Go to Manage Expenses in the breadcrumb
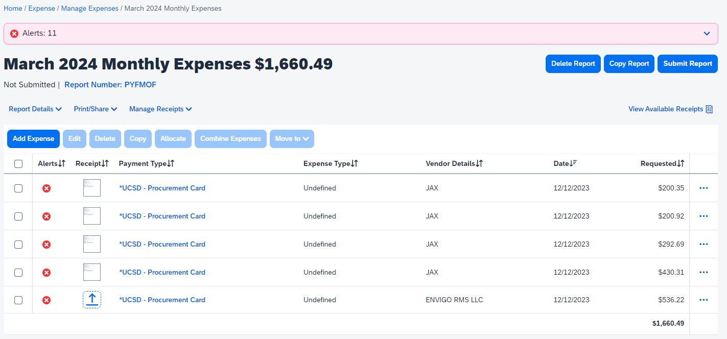Viewport: 727px width, 339px height. pyautogui.click(x=89, y=9)
